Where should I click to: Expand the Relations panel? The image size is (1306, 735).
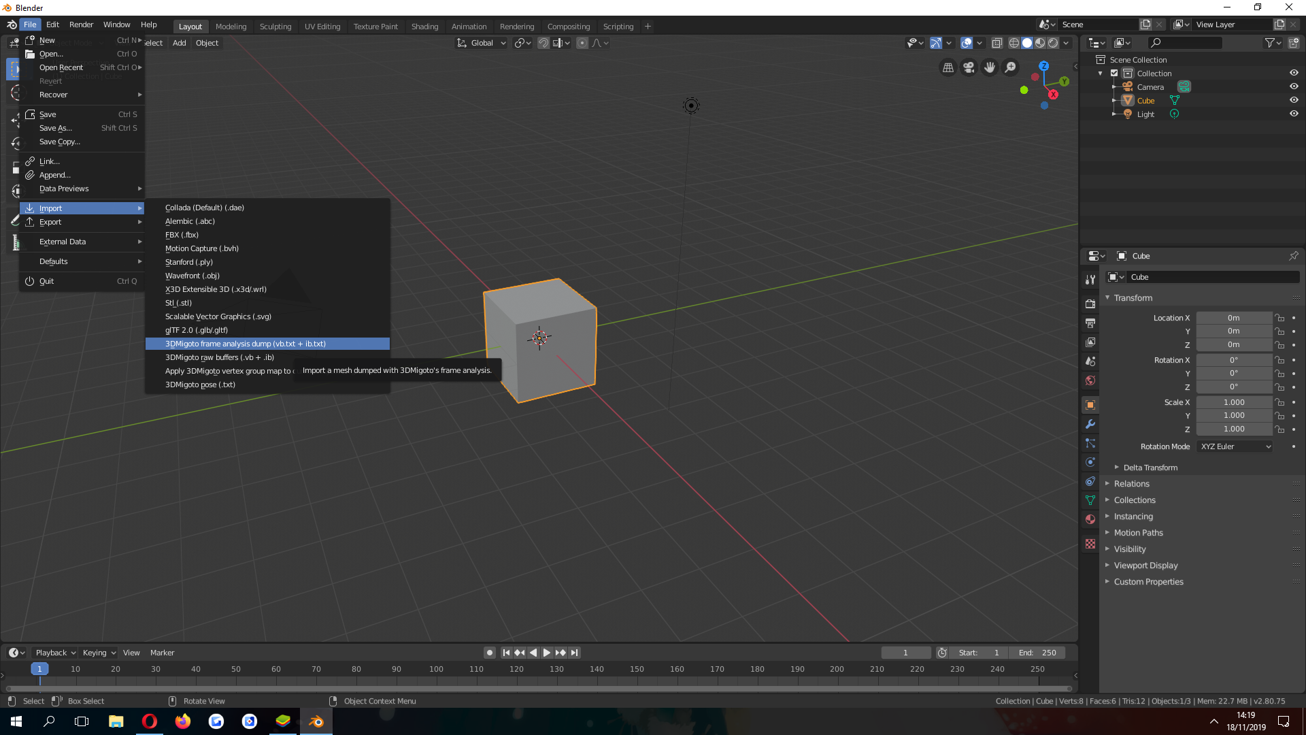[1131, 484]
